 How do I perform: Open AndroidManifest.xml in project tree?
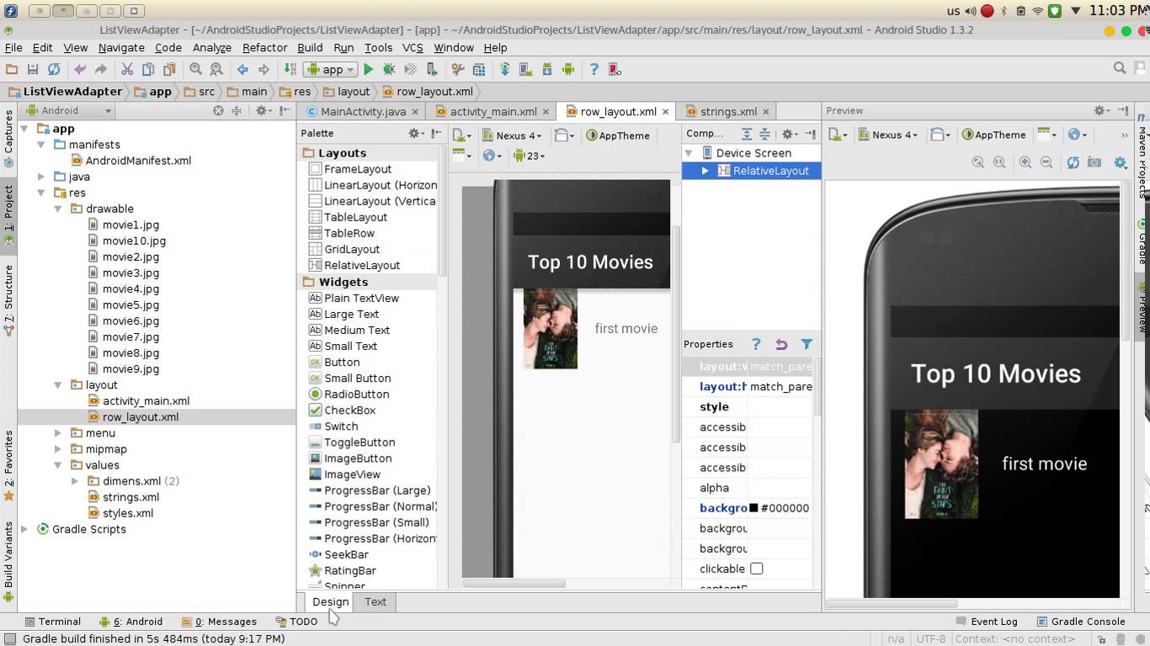pyautogui.click(x=130, y=161)
